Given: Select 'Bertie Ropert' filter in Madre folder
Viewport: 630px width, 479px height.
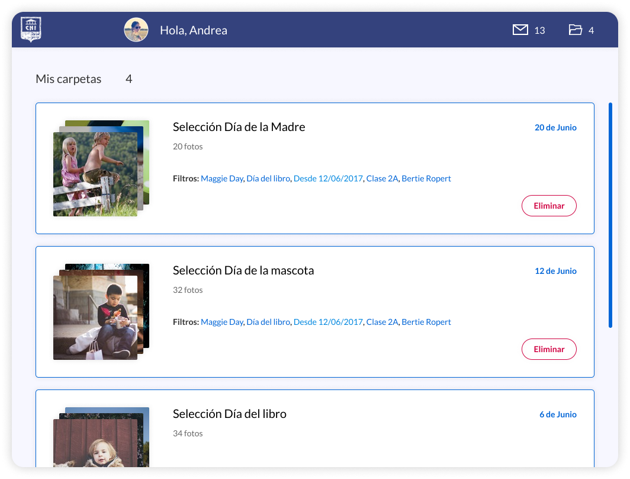Looking at the screenshot, I should pyautogui.click(x=426, y=178).
